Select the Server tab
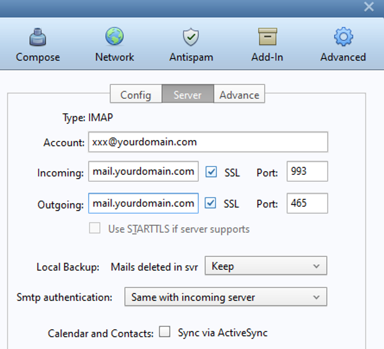Image resolution: width=384 pixels, height=349 pixels. [x=187, y=95]
